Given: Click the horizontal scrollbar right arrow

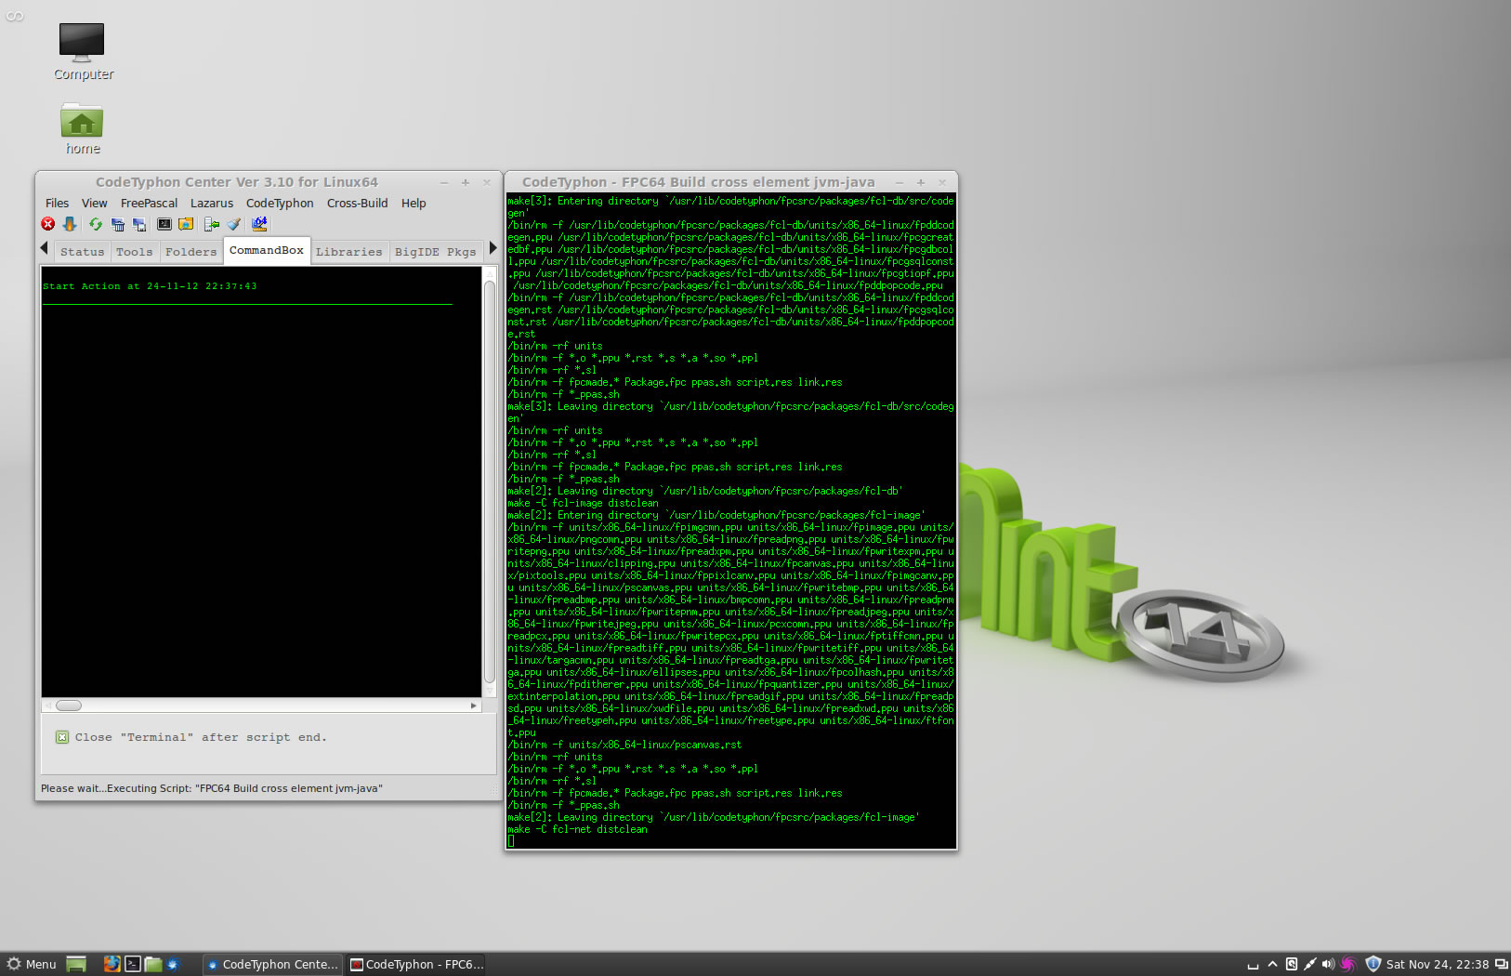Looking at the screenshot, I should click(x=474, y=706).
